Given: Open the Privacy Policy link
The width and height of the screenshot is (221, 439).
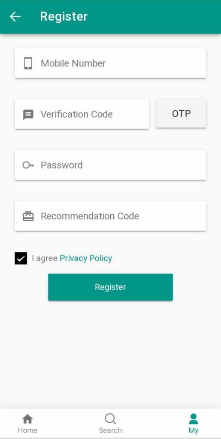Looking at the screenshot, I should pos(86,258).
